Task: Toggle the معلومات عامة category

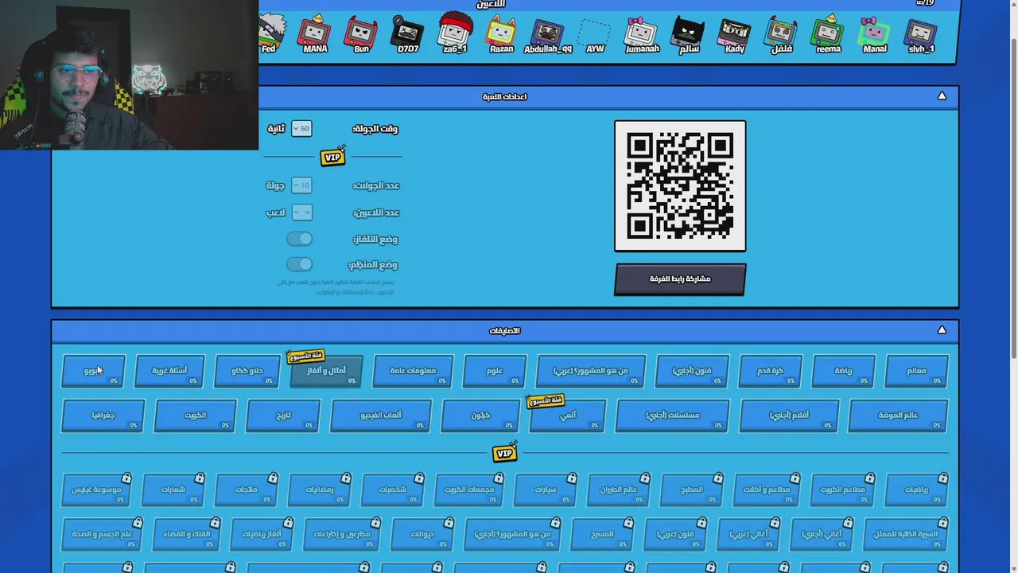Action: coord(413,371)
